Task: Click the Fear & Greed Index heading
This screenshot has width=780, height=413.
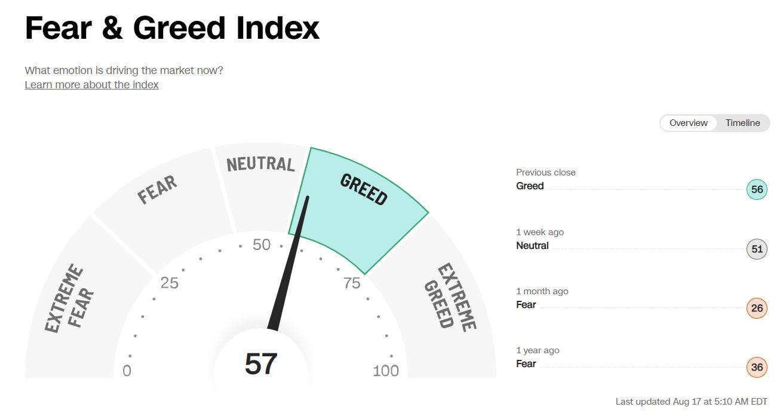Action: [172, 28]
